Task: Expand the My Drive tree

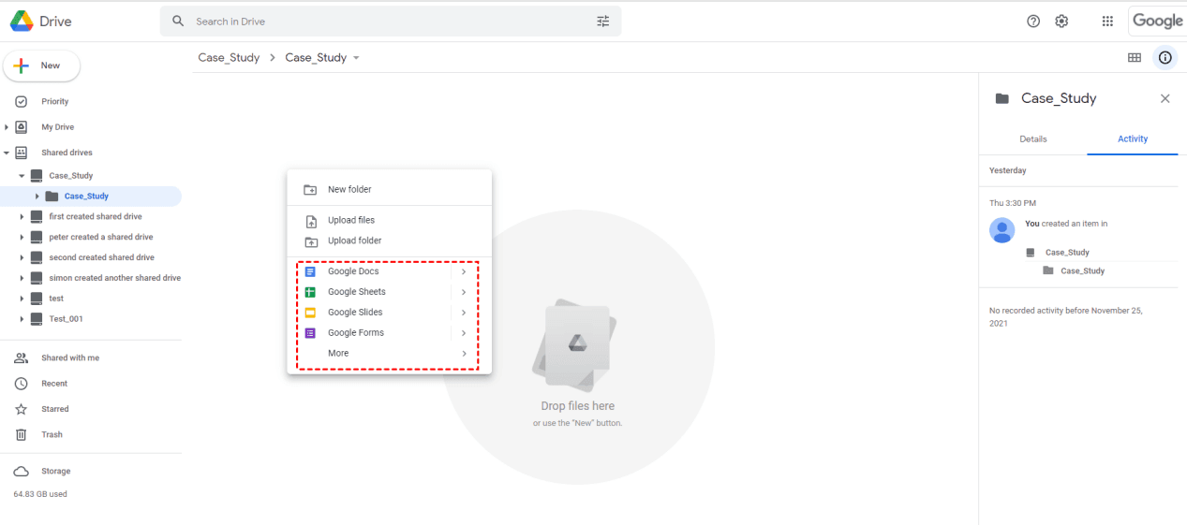Action: (7, 127)
